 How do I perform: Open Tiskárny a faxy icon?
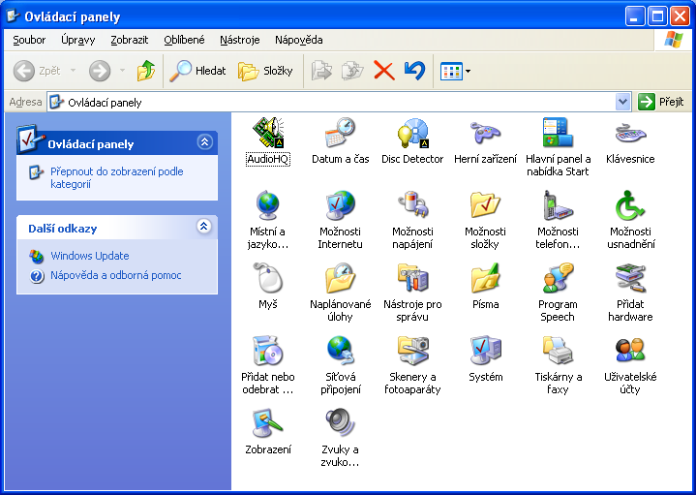558,350
